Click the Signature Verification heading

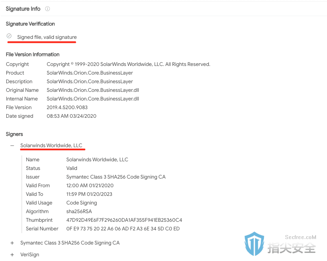tap(30, 24)
